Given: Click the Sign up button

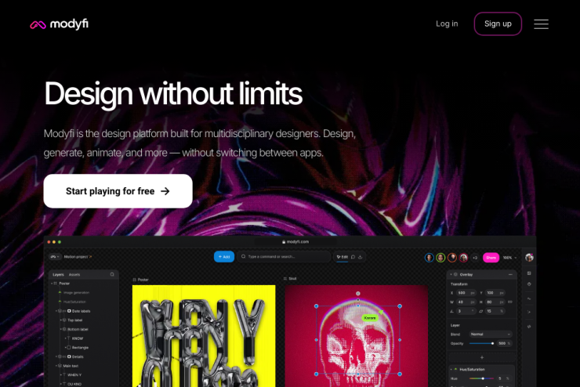Looking at the screenshot, I should (498, 24).
